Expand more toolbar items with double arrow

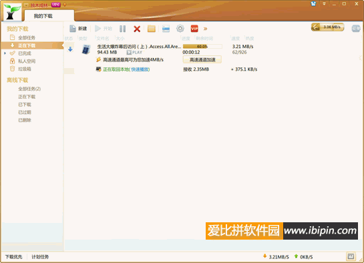coord(205,29)
